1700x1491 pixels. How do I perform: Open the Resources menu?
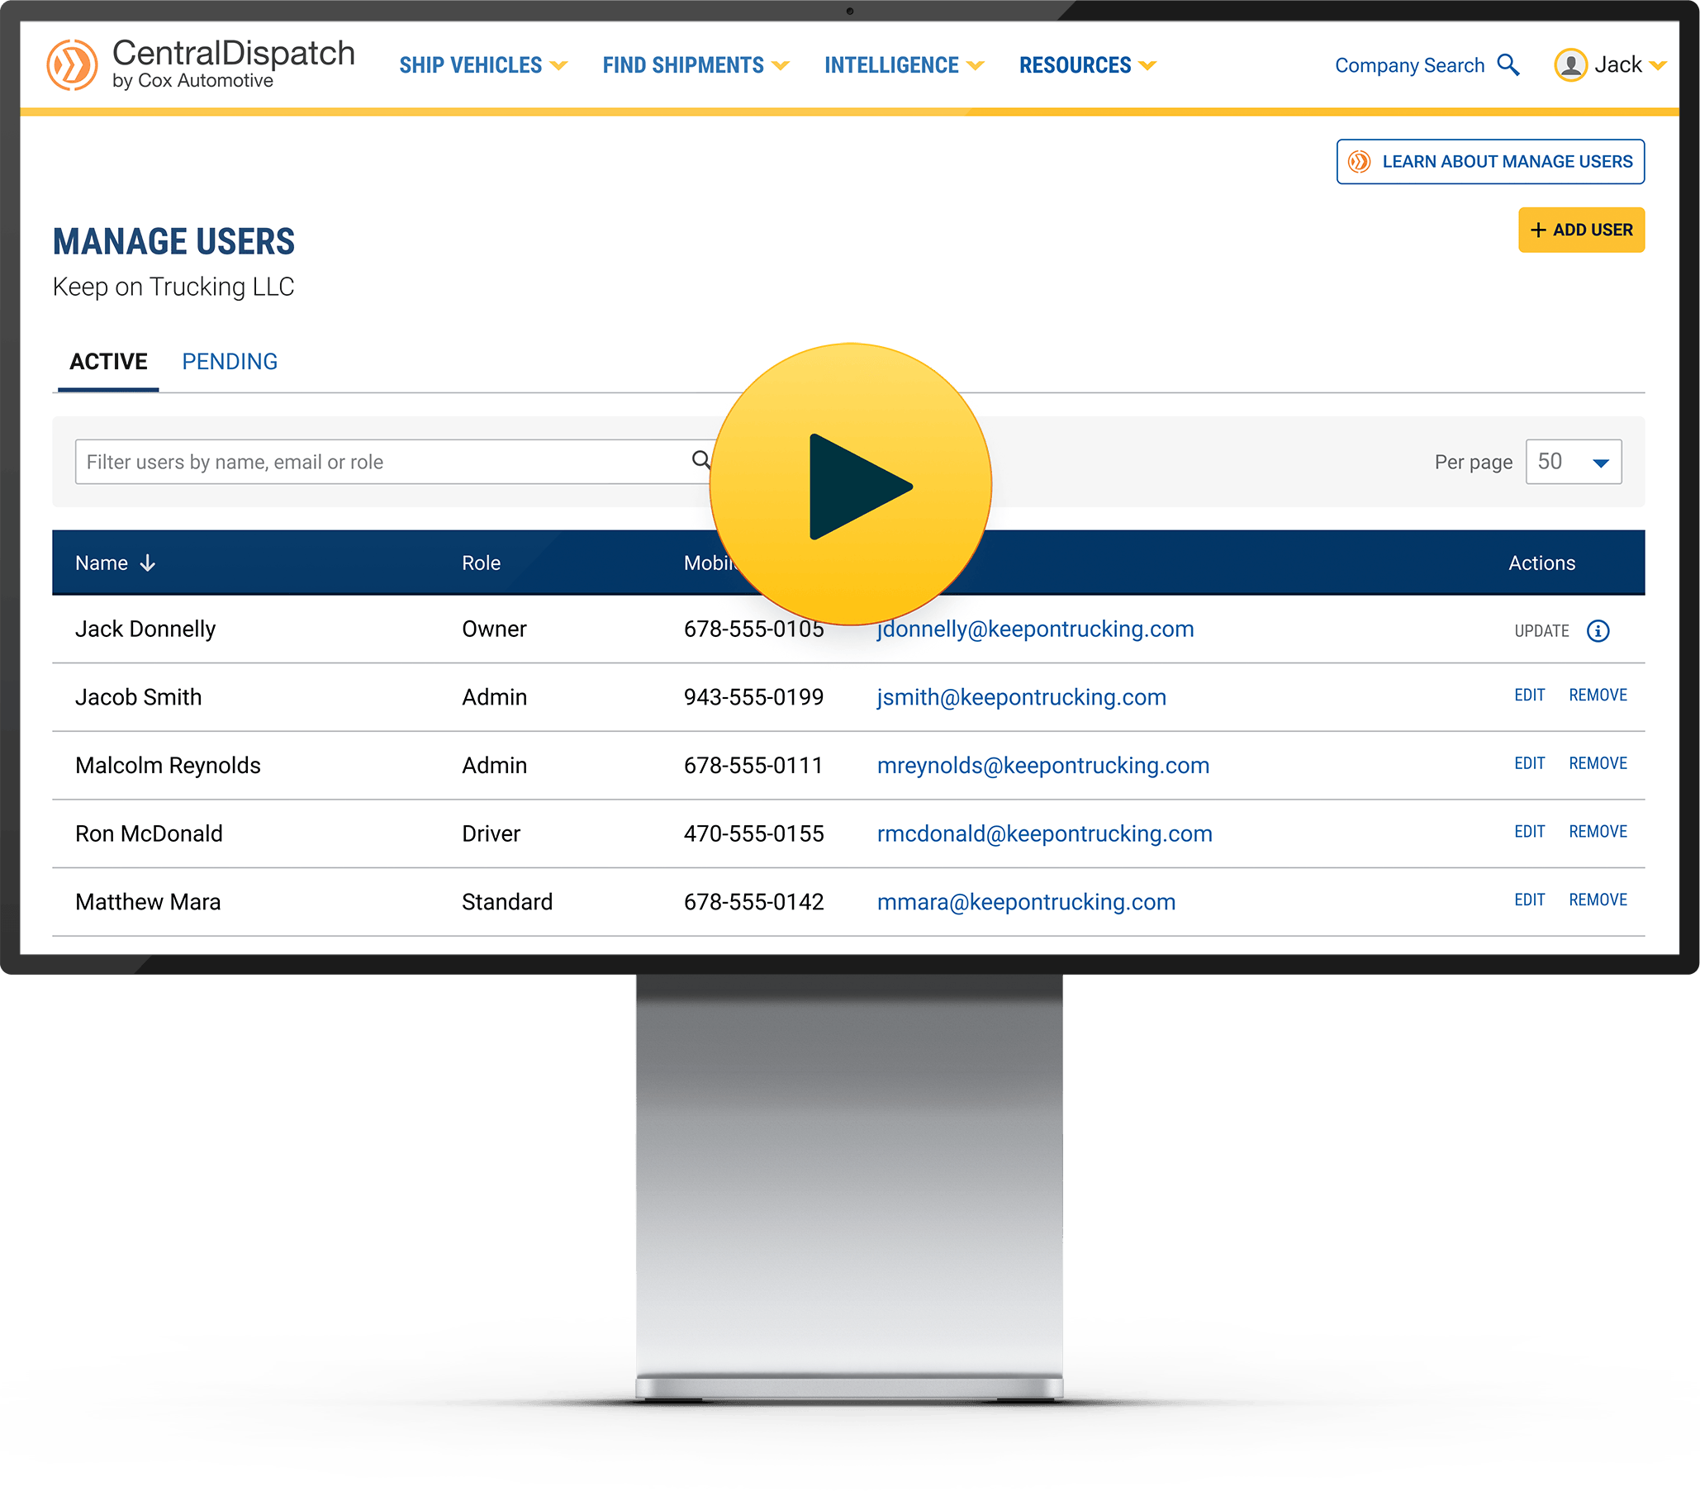pyautogui.click(x=1087, y=65)
